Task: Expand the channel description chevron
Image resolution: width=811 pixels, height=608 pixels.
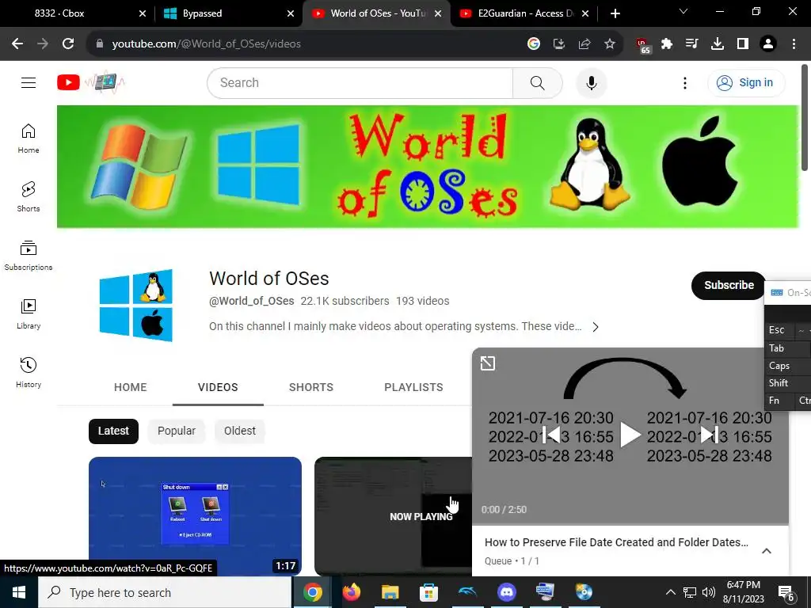Action: pyautogui.click(x=596, y=327)
